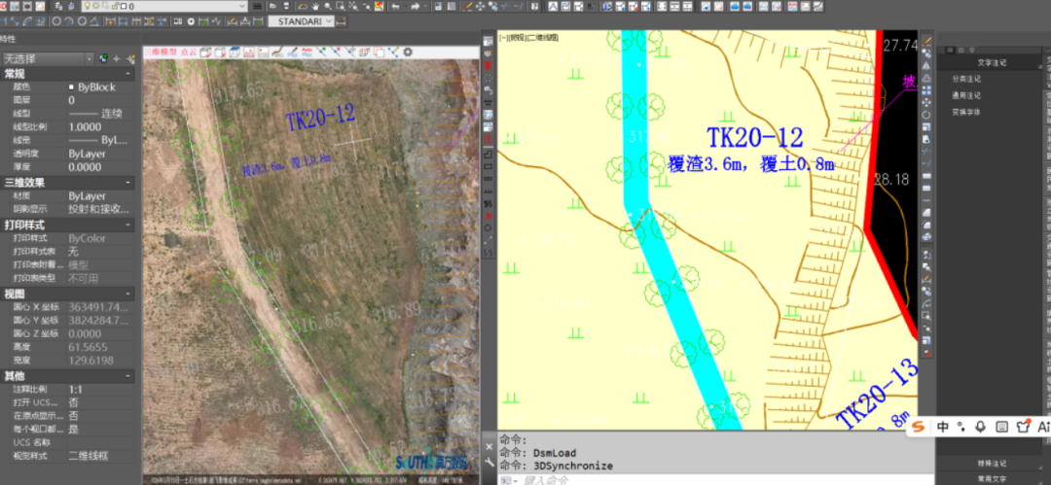
Task: Click the open folder icon in top toolbar
Action: point(272,6)
